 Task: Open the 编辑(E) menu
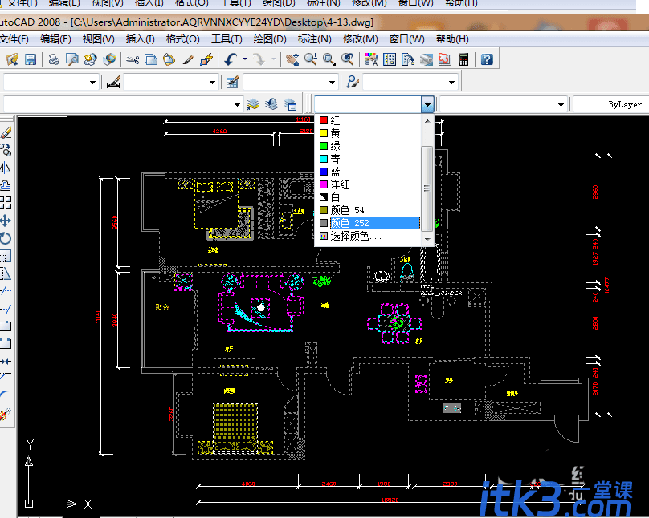pyautogui.click(x=55, y=39)
